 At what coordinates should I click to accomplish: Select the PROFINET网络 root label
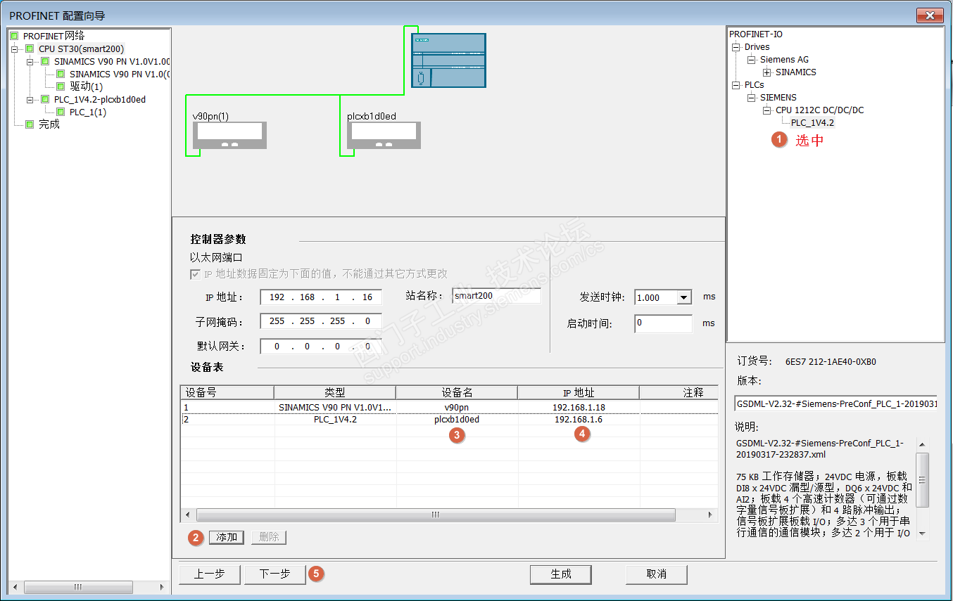[x=53, y=35]
